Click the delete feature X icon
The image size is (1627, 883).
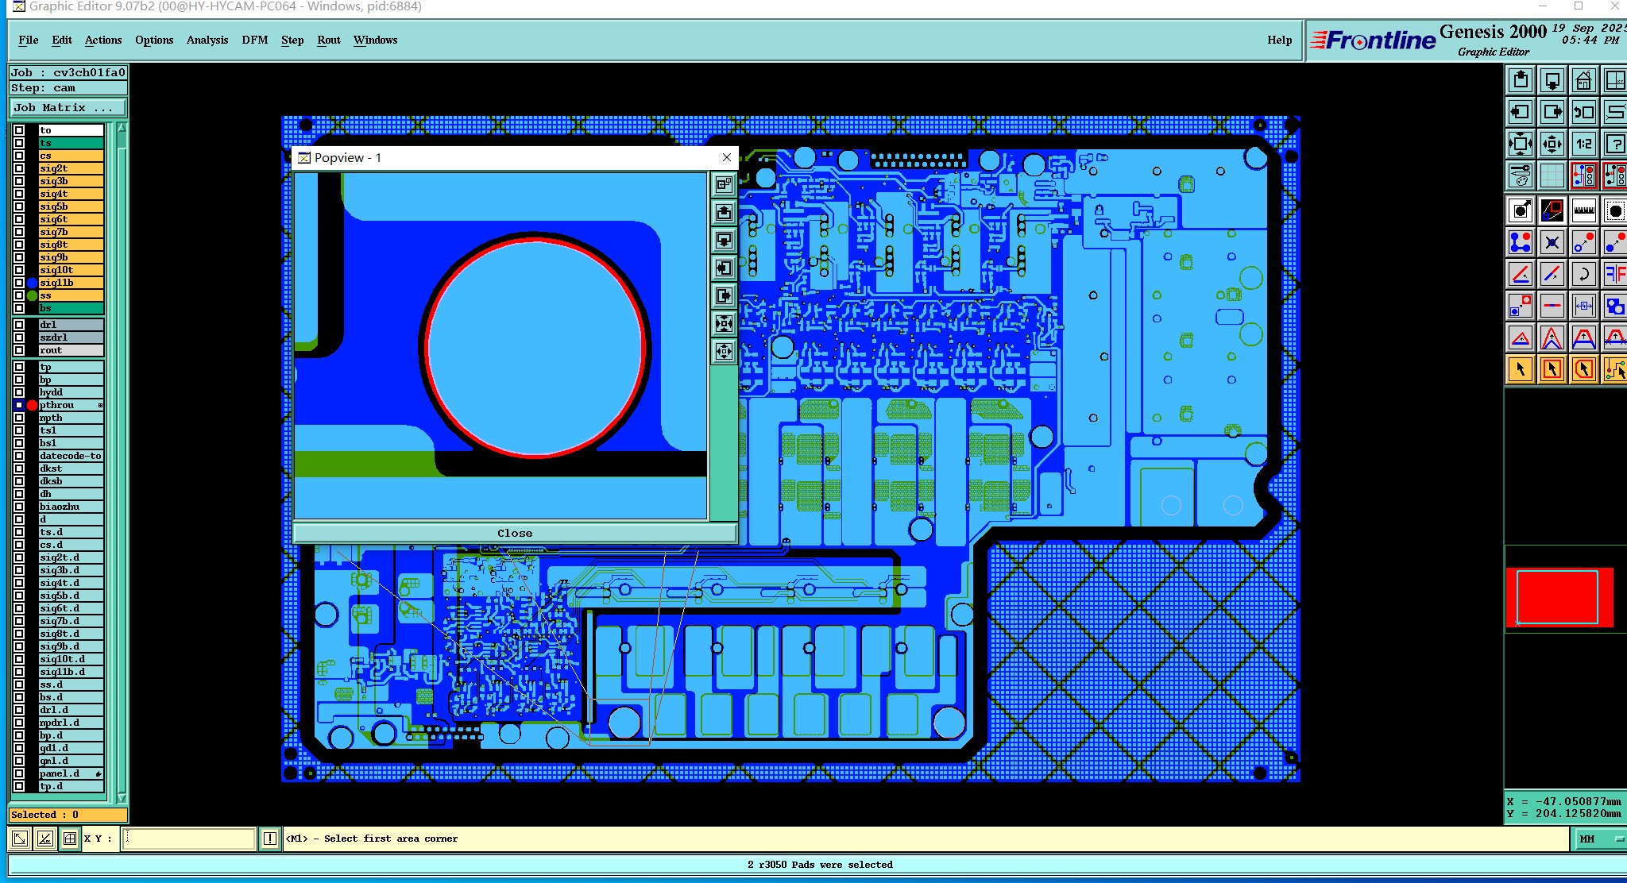[1552, 242]
